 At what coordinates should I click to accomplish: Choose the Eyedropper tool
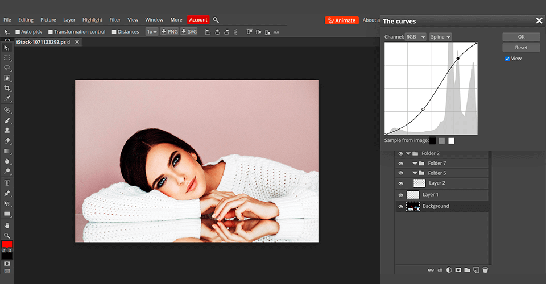pos(7,99)
